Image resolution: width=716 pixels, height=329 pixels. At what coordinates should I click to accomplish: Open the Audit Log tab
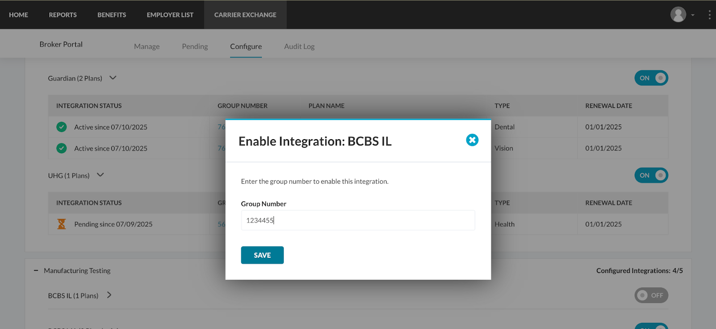point(299,47)
